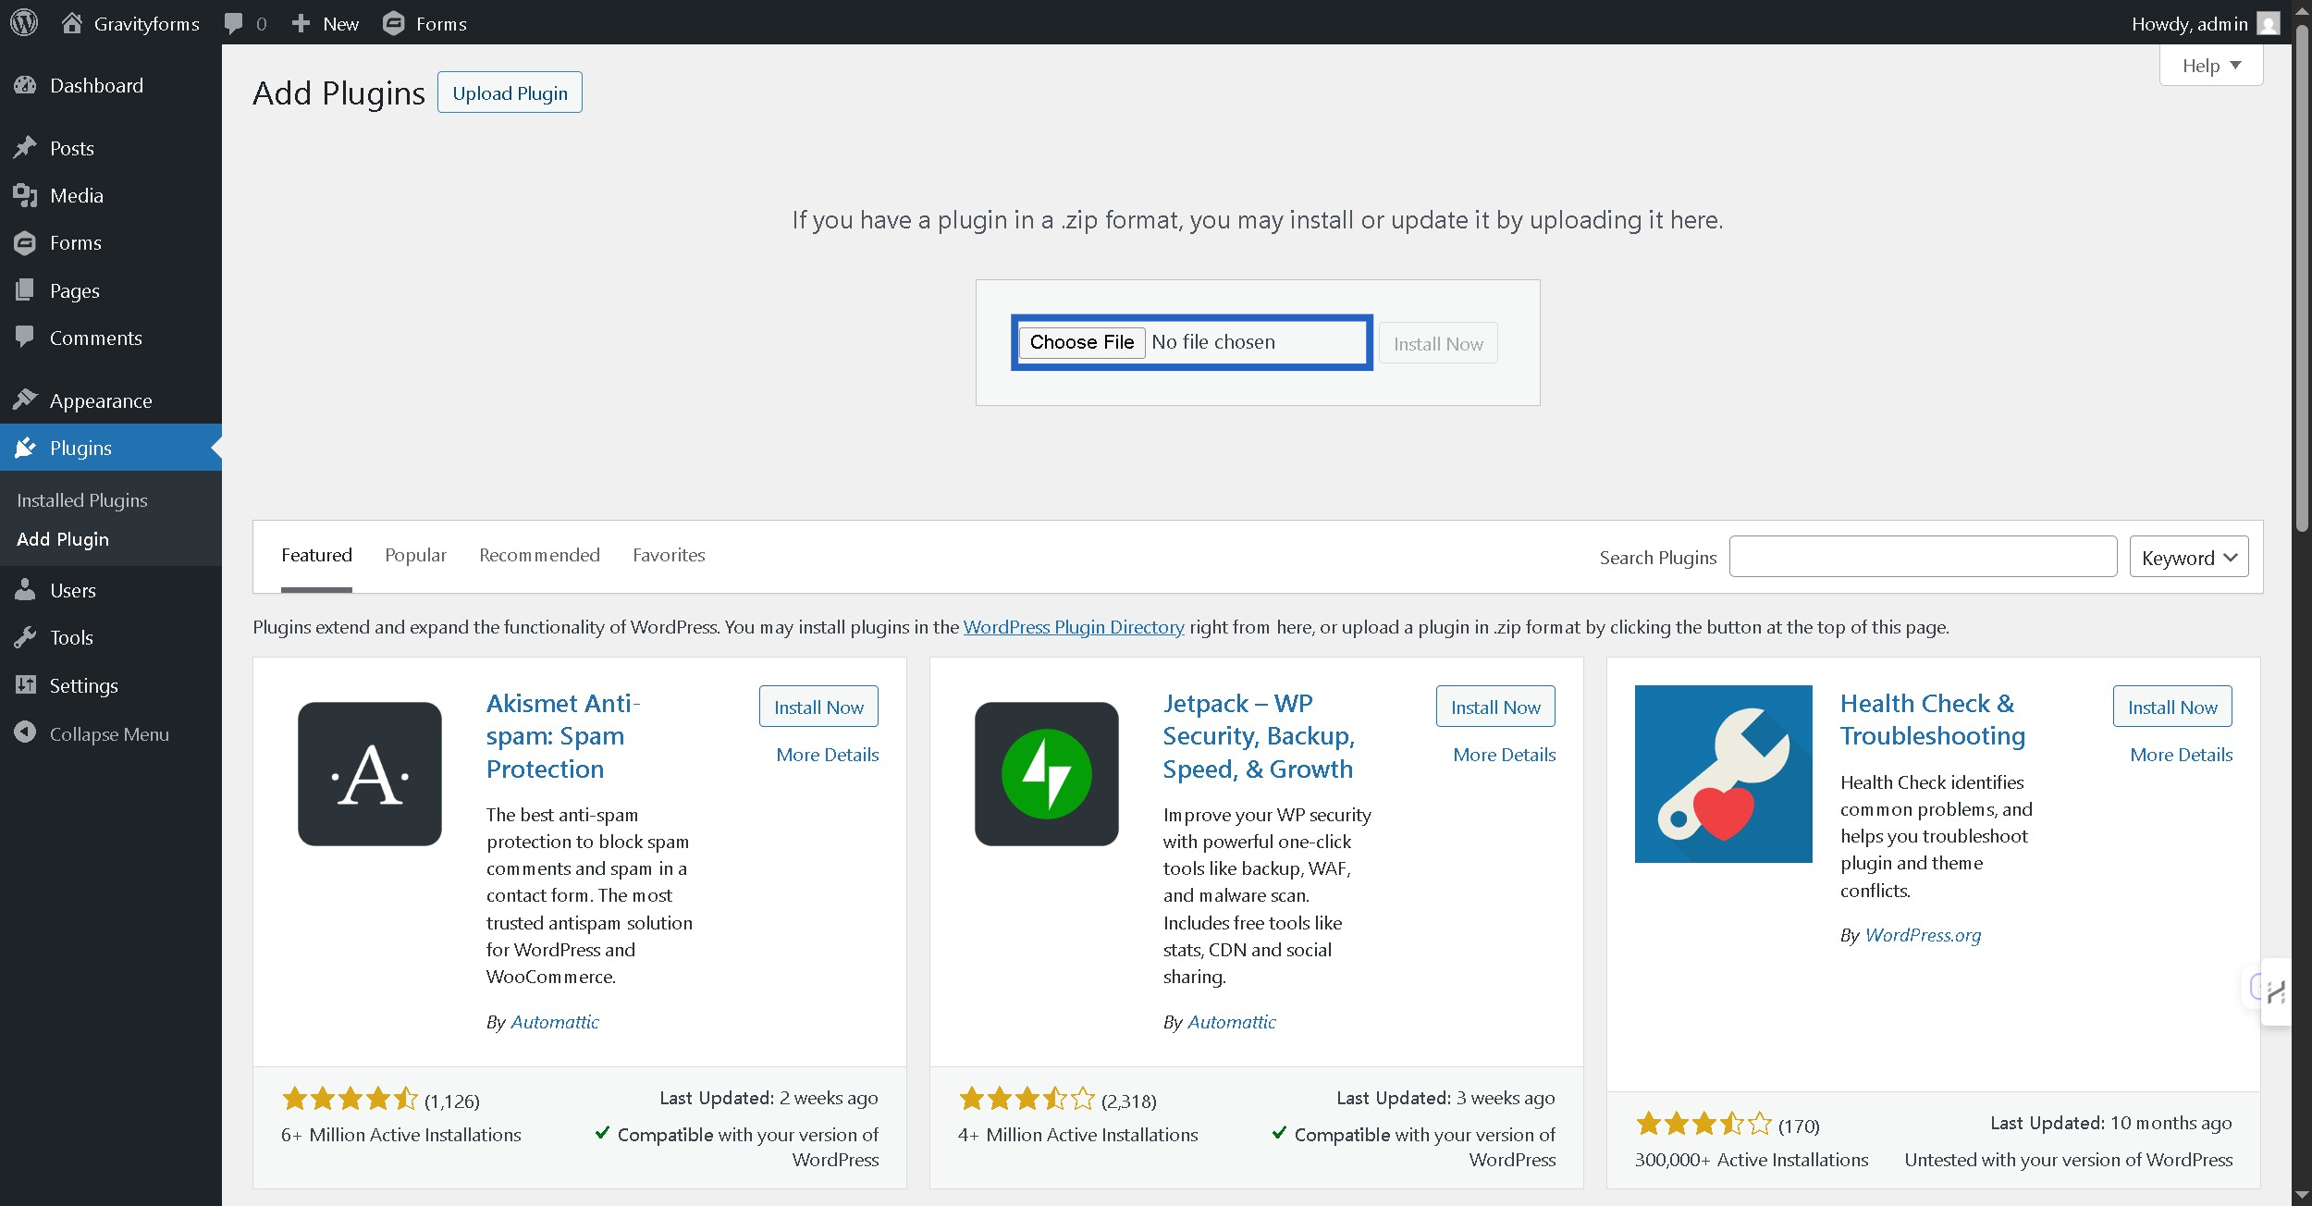
Task: Install Health Check with Install Now button
Action: point(2172,707)
